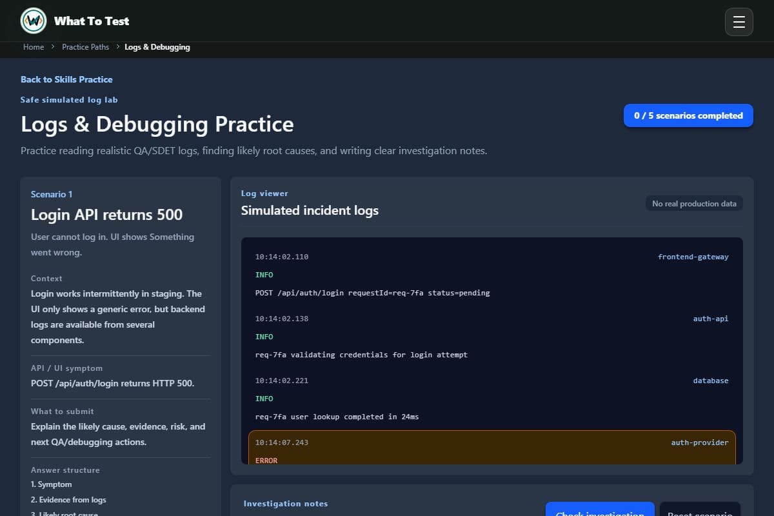Select the auth-api log source label

coord(711,319)
